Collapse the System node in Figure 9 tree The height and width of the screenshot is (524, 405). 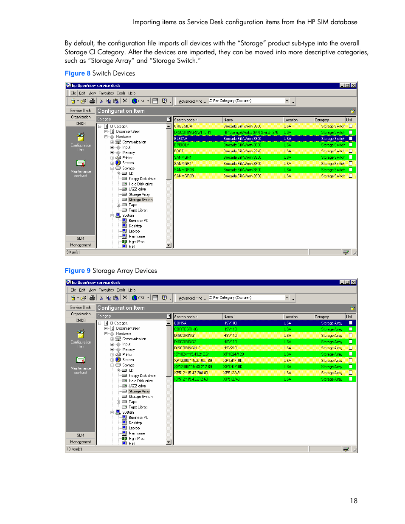pyautogui.click(x=112, y=412)
